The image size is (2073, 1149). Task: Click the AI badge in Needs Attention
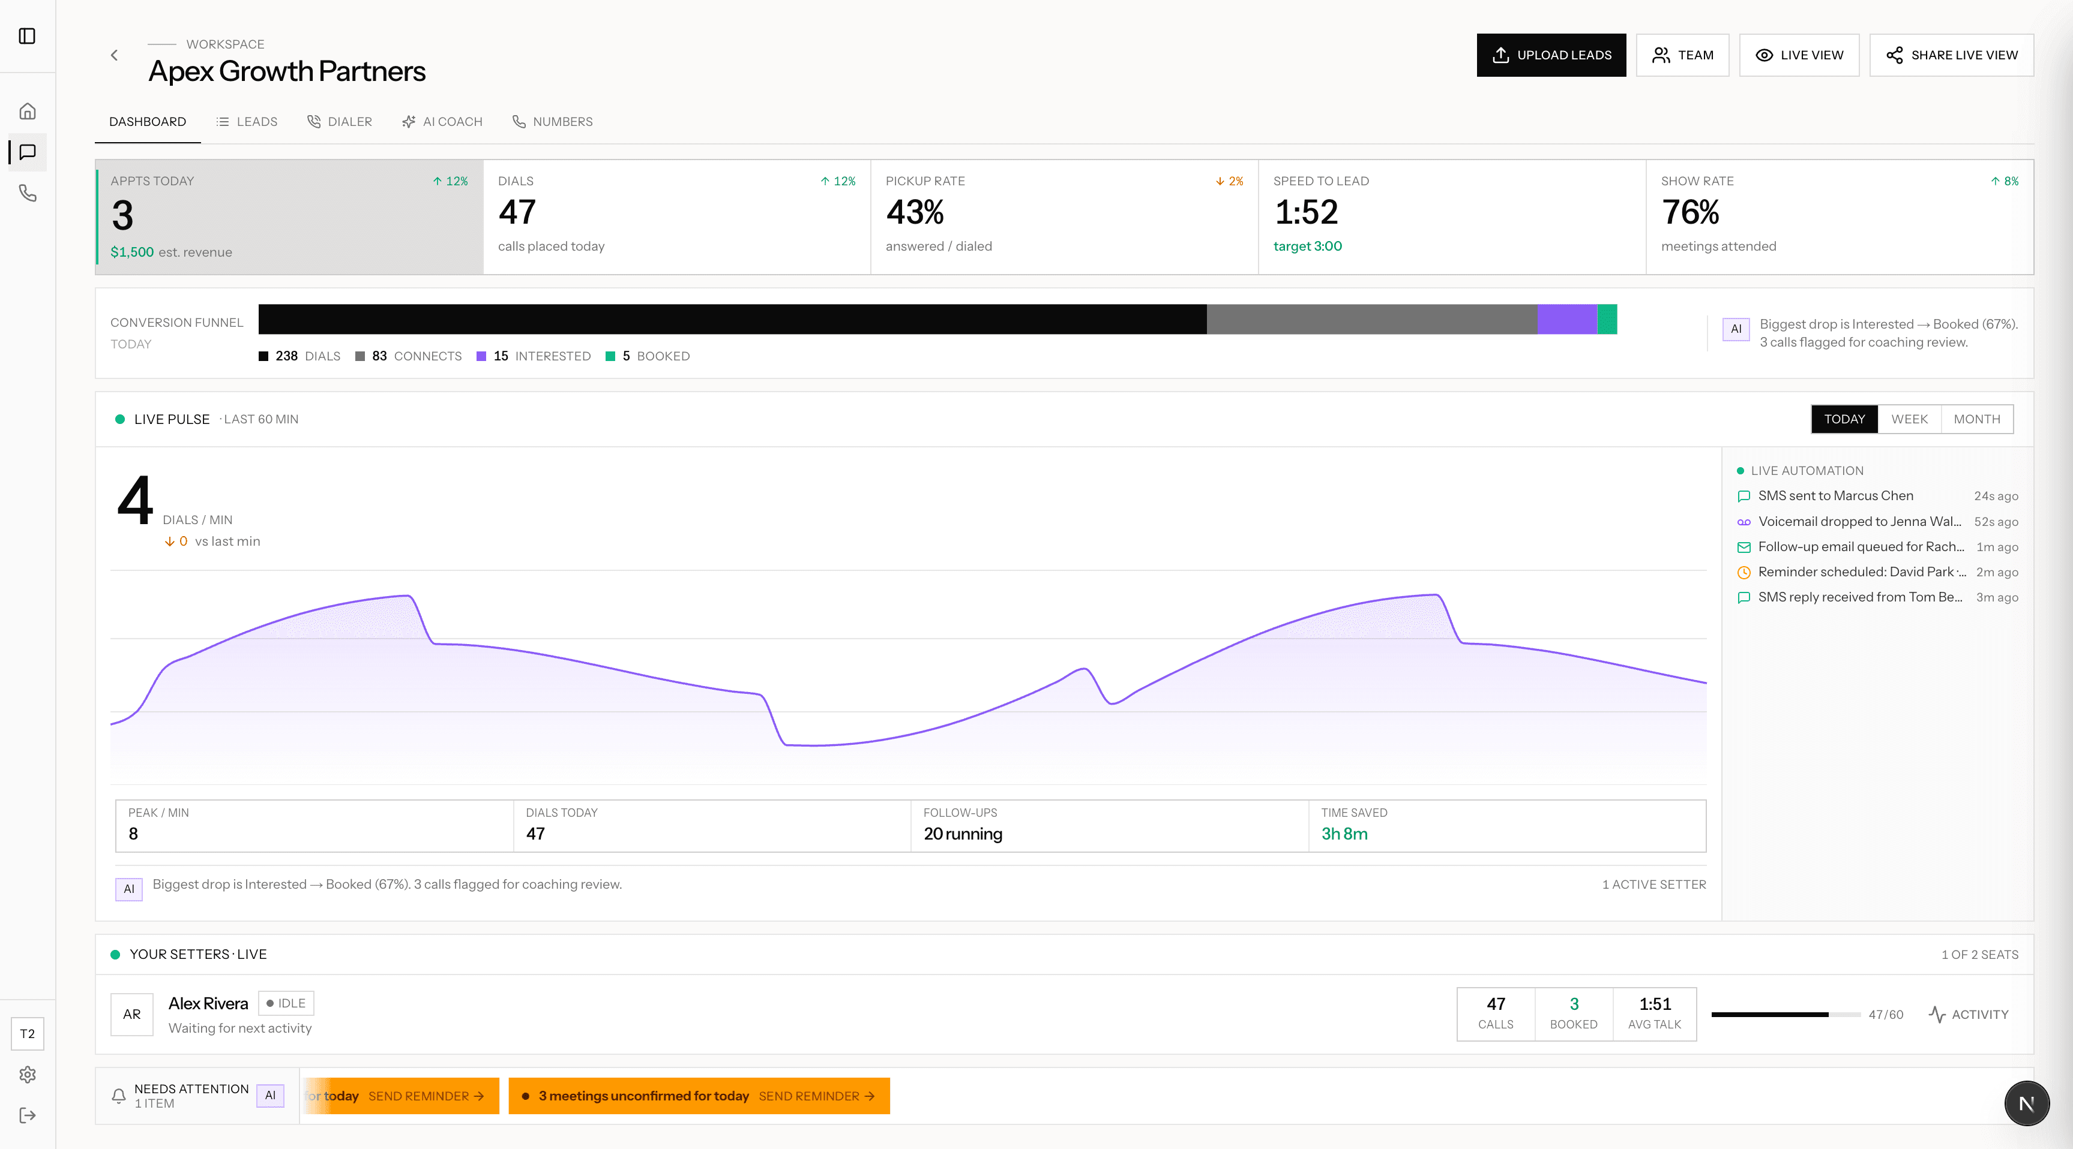click(271, 1095)
